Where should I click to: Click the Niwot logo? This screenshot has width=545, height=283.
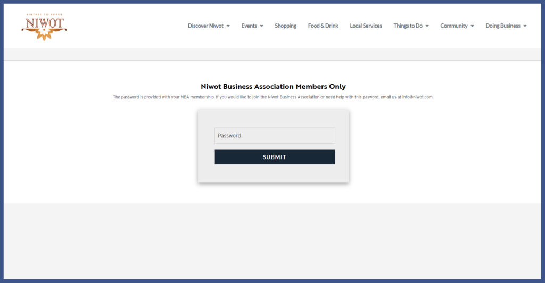(44, 27)
